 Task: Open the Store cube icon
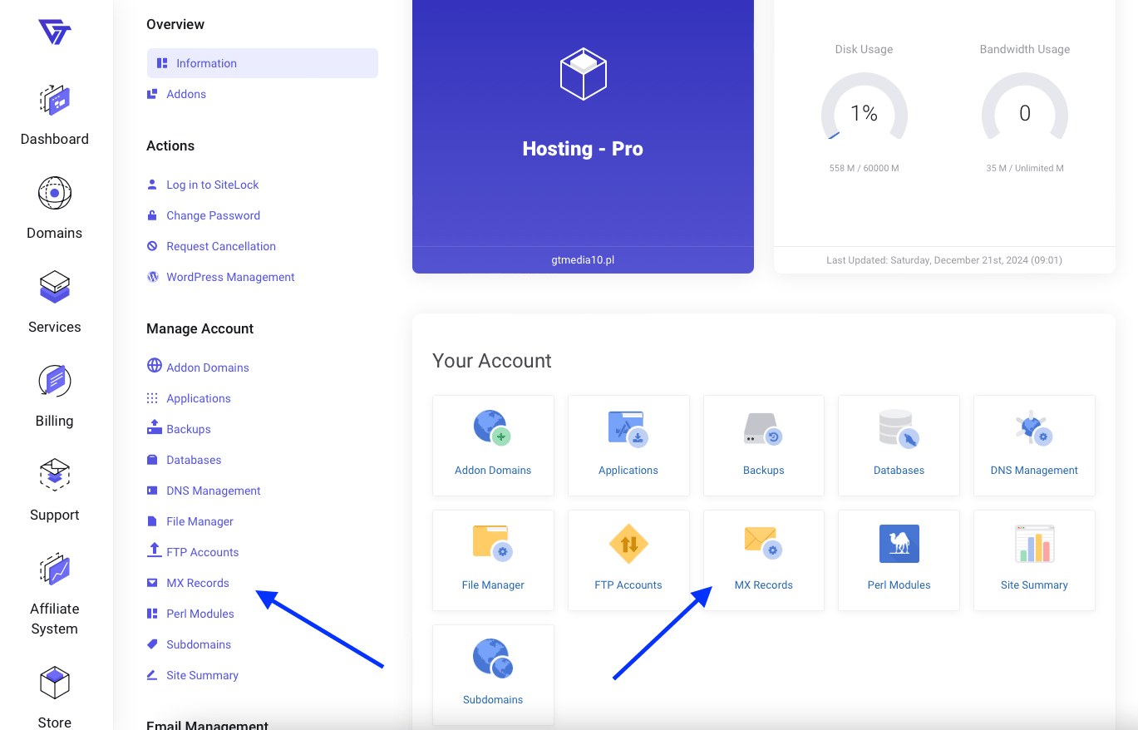click(x=55, y=683)
